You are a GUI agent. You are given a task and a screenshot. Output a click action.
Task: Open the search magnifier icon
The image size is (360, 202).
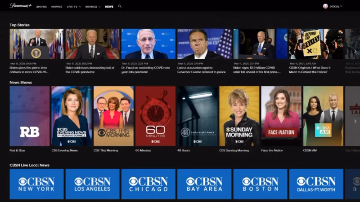tap(120, 6)
